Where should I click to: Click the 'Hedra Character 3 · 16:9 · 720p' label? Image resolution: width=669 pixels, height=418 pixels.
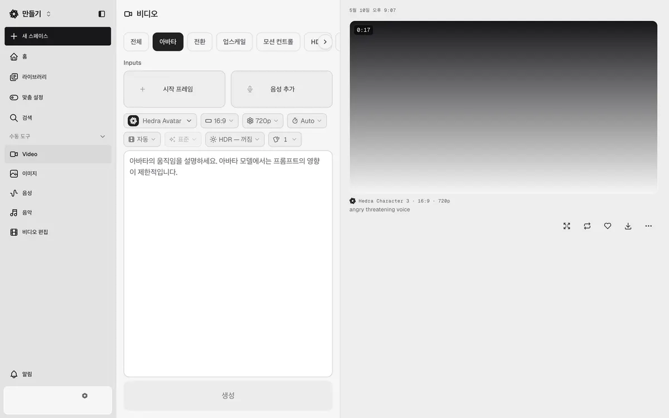404,201
